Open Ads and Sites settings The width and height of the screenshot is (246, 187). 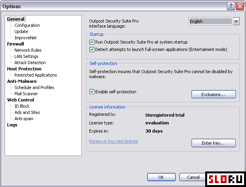click(27, 112)
